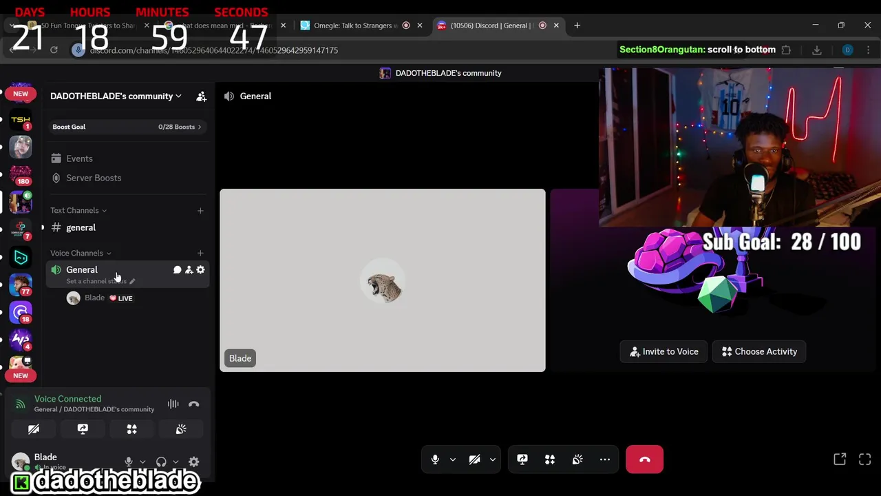Open the invite people icon beside server name
Screen dimensions: 881x496
coord(201,96)
